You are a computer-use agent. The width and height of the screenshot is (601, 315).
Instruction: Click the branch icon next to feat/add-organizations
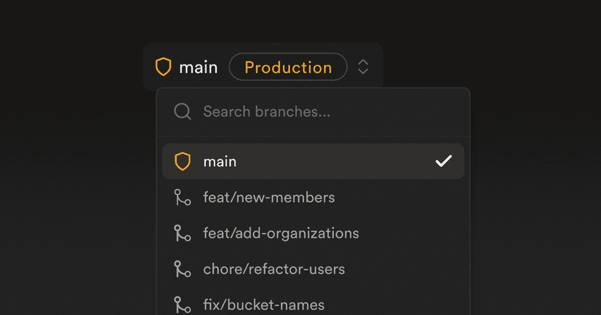(182, 233)
